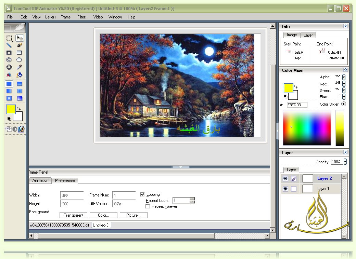Select the filled rectangle tool
Image resolution: width=356 pixels, height=259 pixels.
tap(19, 53)
